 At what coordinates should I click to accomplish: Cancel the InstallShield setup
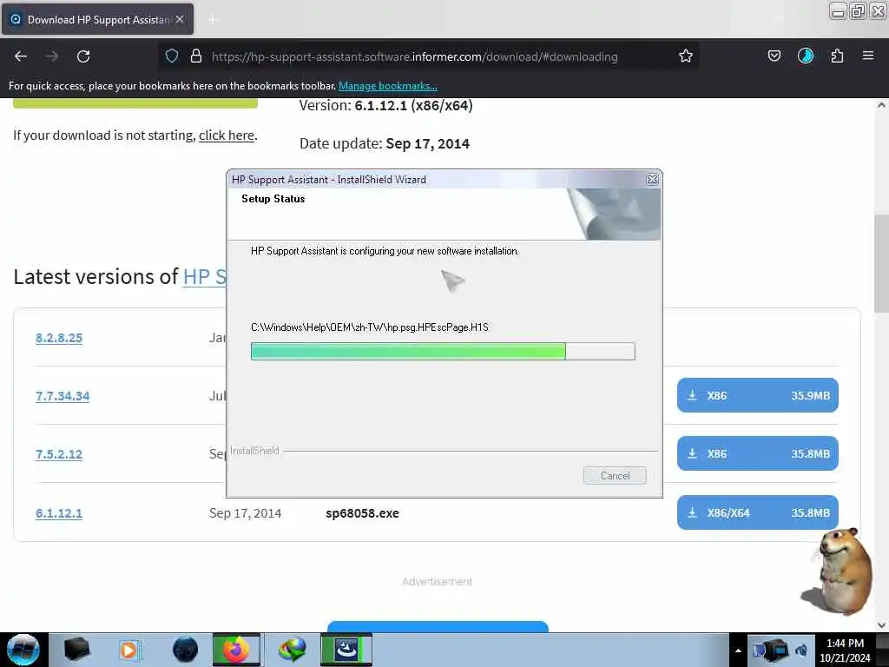(615, 476)
